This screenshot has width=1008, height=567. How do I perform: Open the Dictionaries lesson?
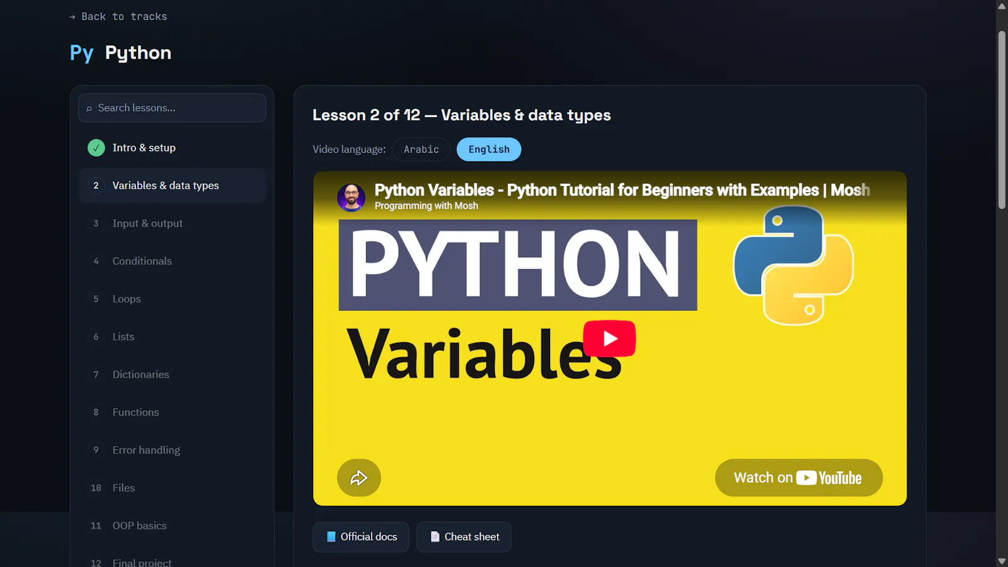click(x=172, y=374)
